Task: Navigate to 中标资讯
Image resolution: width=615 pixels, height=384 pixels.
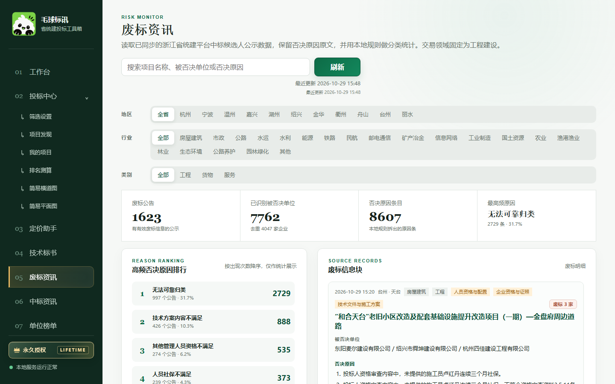Action: (51, 302)
